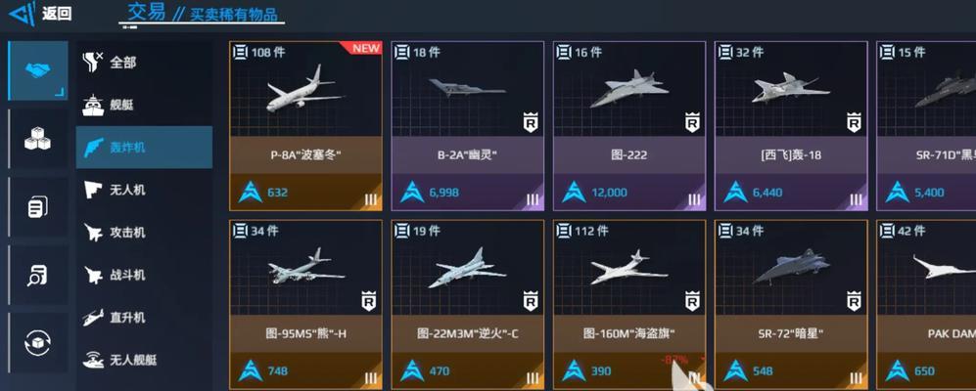Viewport: 976px width, 391px height.
Task: Open the documents list sidebar icon
Action: point(38,206)
